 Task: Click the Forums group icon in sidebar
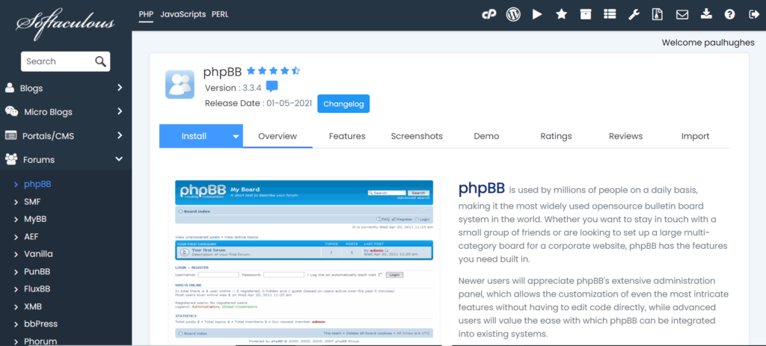11,159
